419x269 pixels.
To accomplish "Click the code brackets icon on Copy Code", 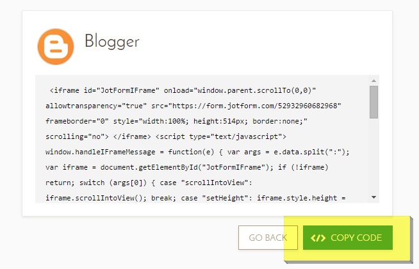I will point(318,238).
